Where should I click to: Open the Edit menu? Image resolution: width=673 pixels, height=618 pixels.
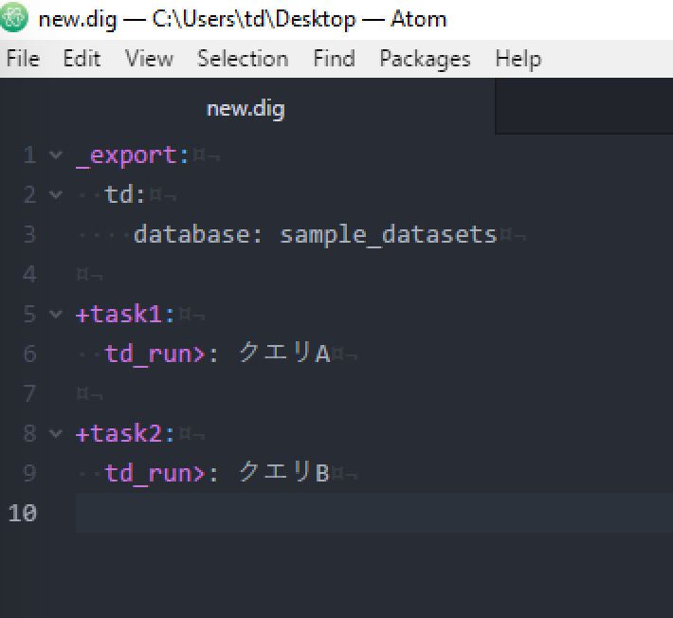(x=82, y=59)
